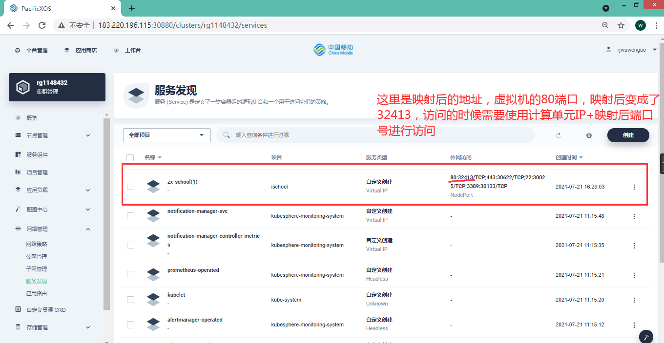The width and height of the screenshot is (664, 343).
Task: Open the 全部项目 project dropdown
Action: pyautogui.click(x=166, y=135)
